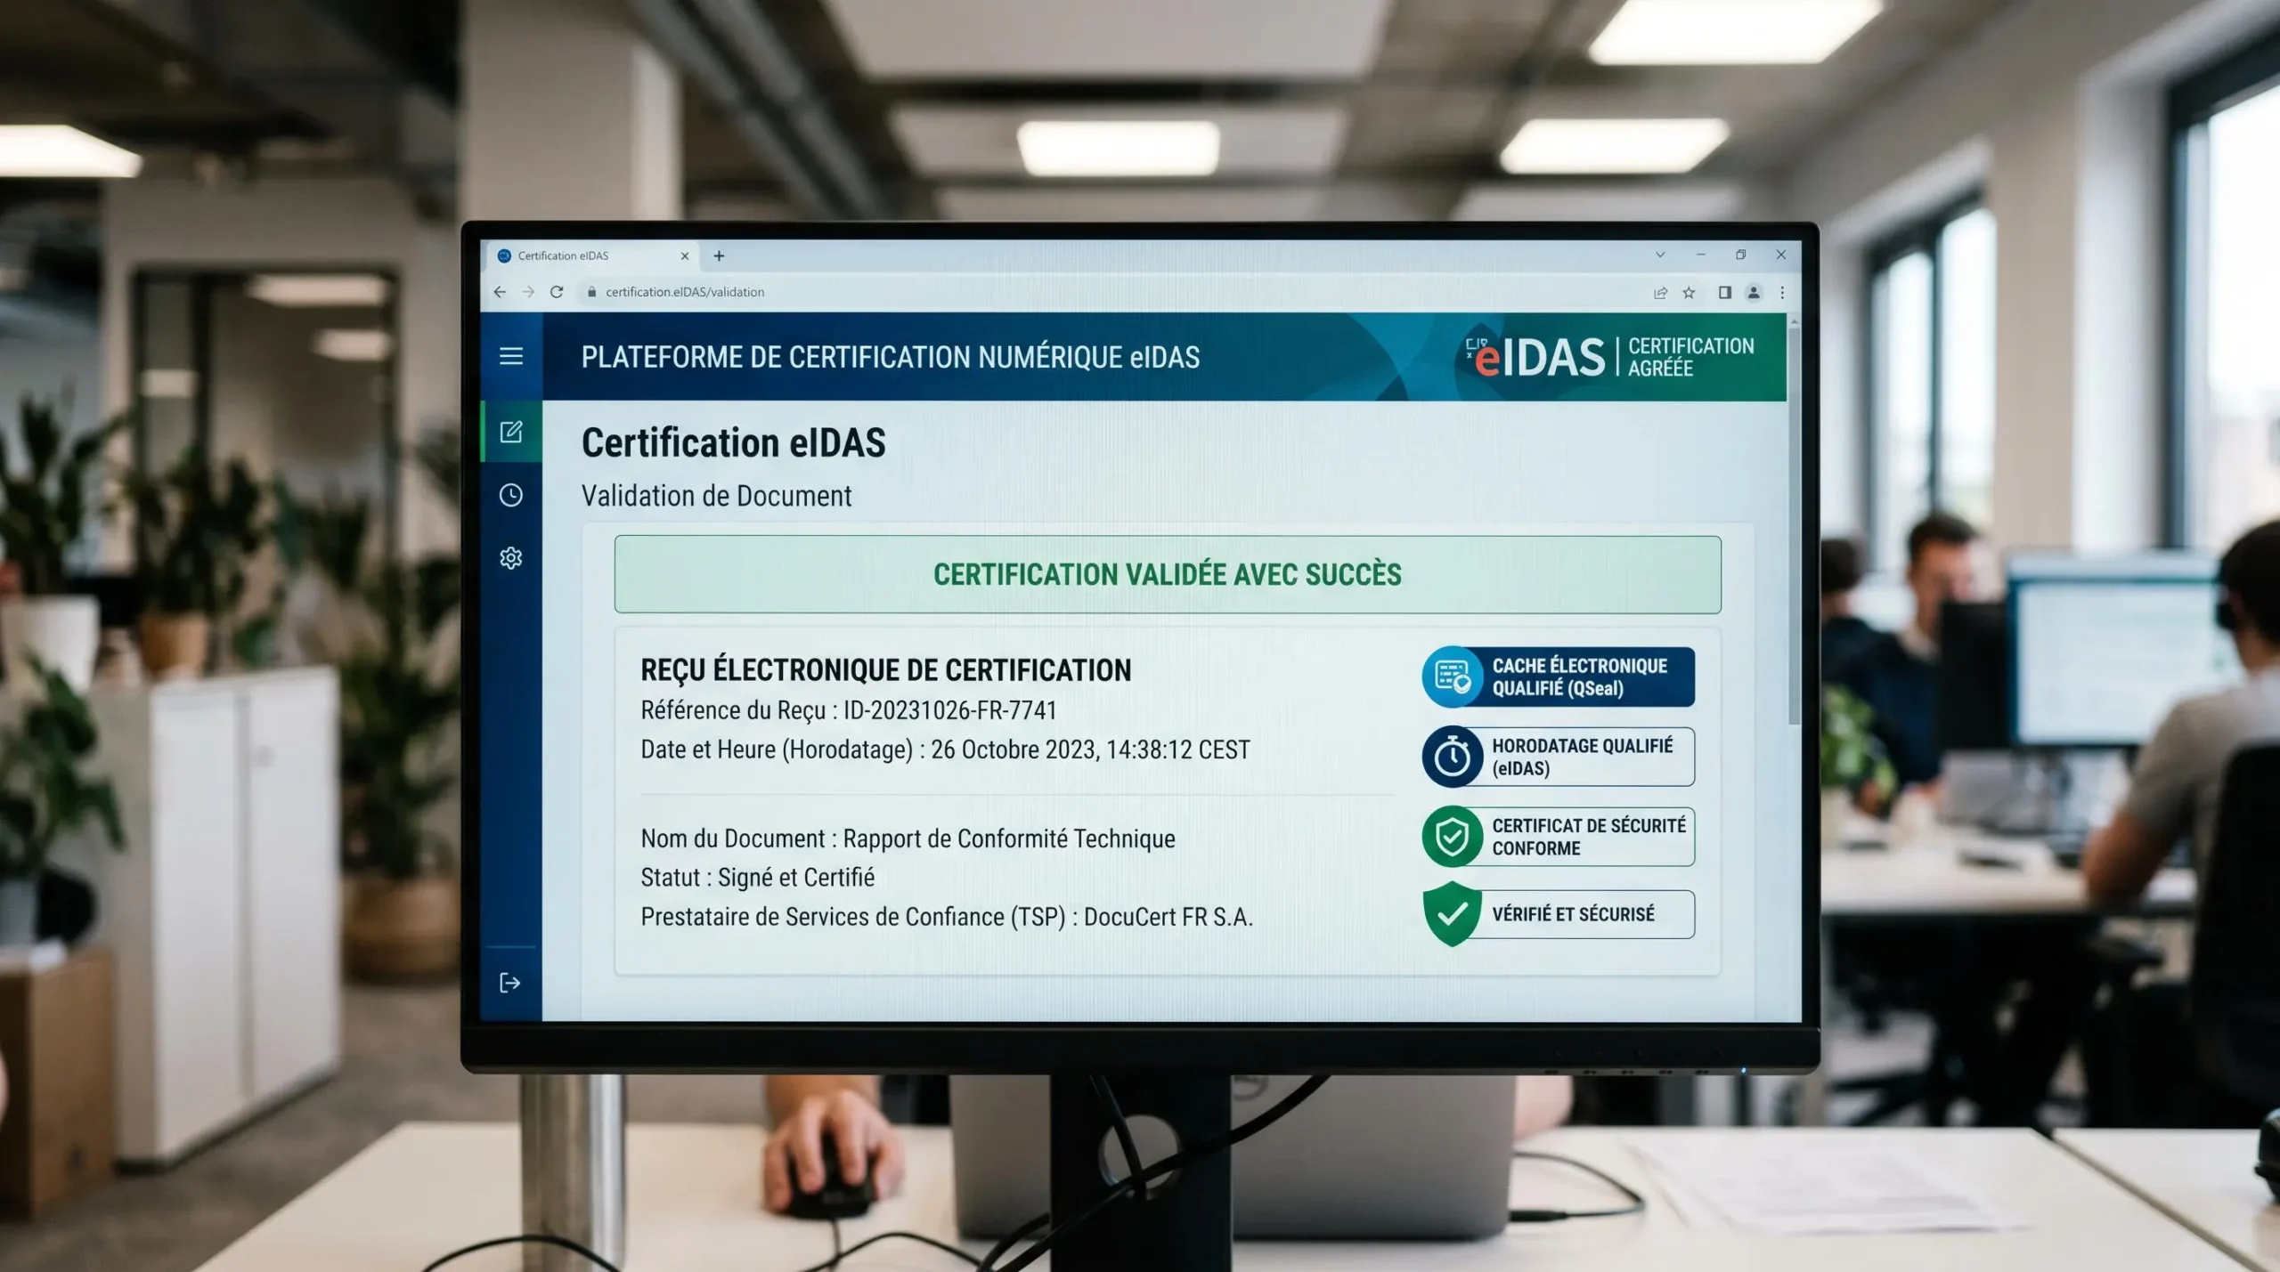
Task: Click the eIDAS Certification Agréée logo
Action: pos(1610,357)
